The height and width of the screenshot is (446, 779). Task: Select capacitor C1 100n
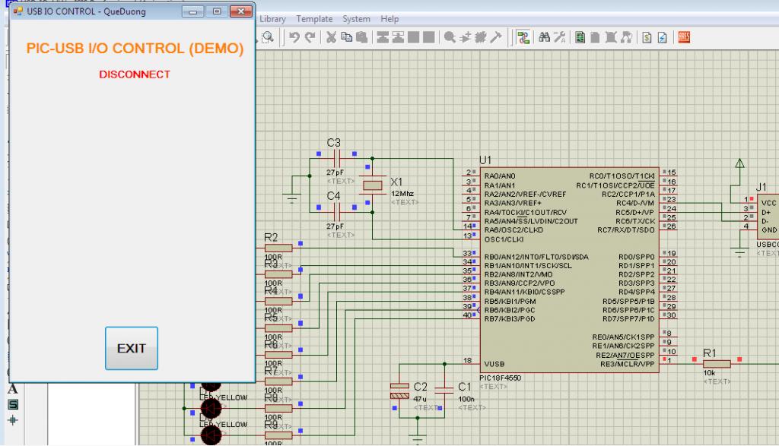[x=444, y=391]
